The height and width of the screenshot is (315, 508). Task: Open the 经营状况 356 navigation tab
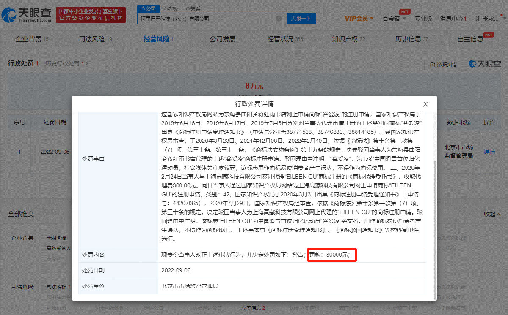coord(285,39)
